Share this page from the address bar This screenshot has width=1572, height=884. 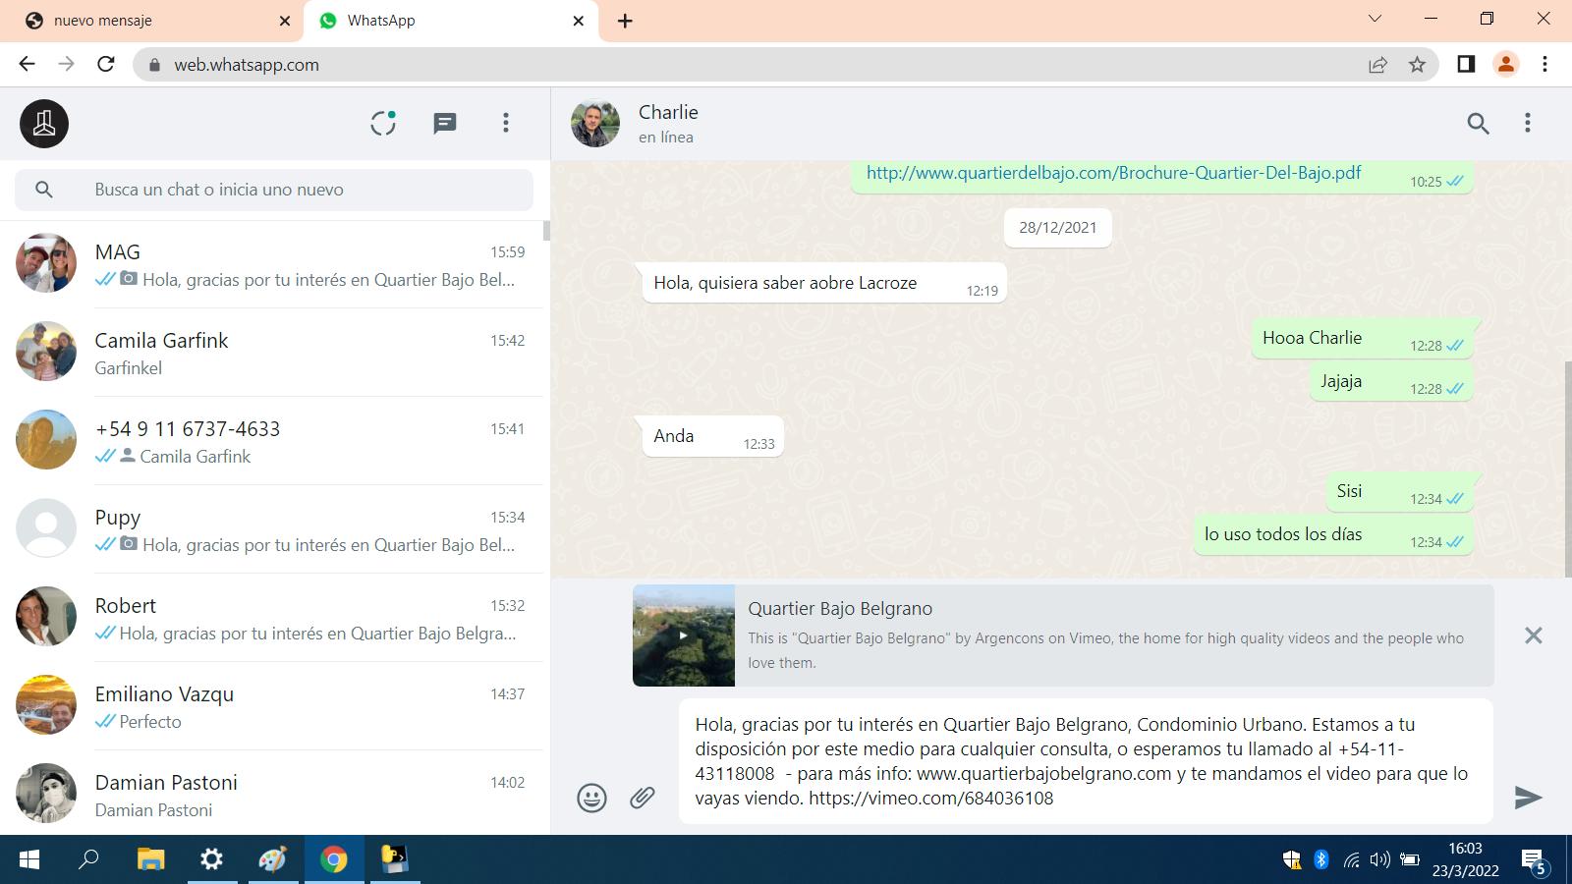tap(1377, 64)
